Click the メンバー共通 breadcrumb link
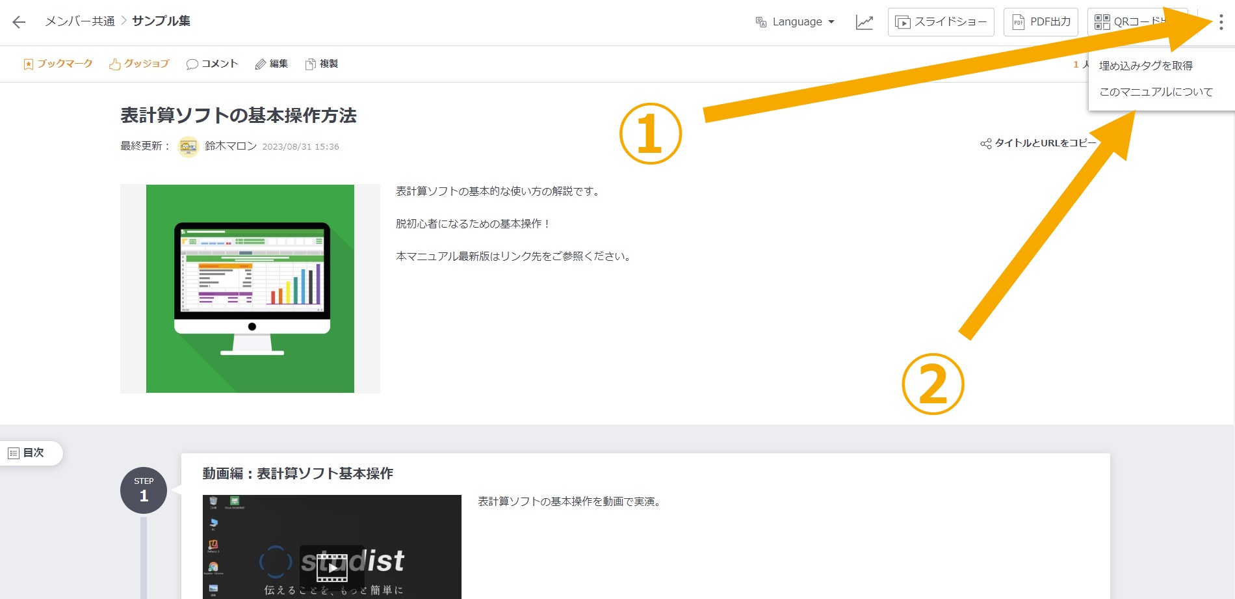The height and width of the screenshot is (599, 1235). (x=79, y=21)
